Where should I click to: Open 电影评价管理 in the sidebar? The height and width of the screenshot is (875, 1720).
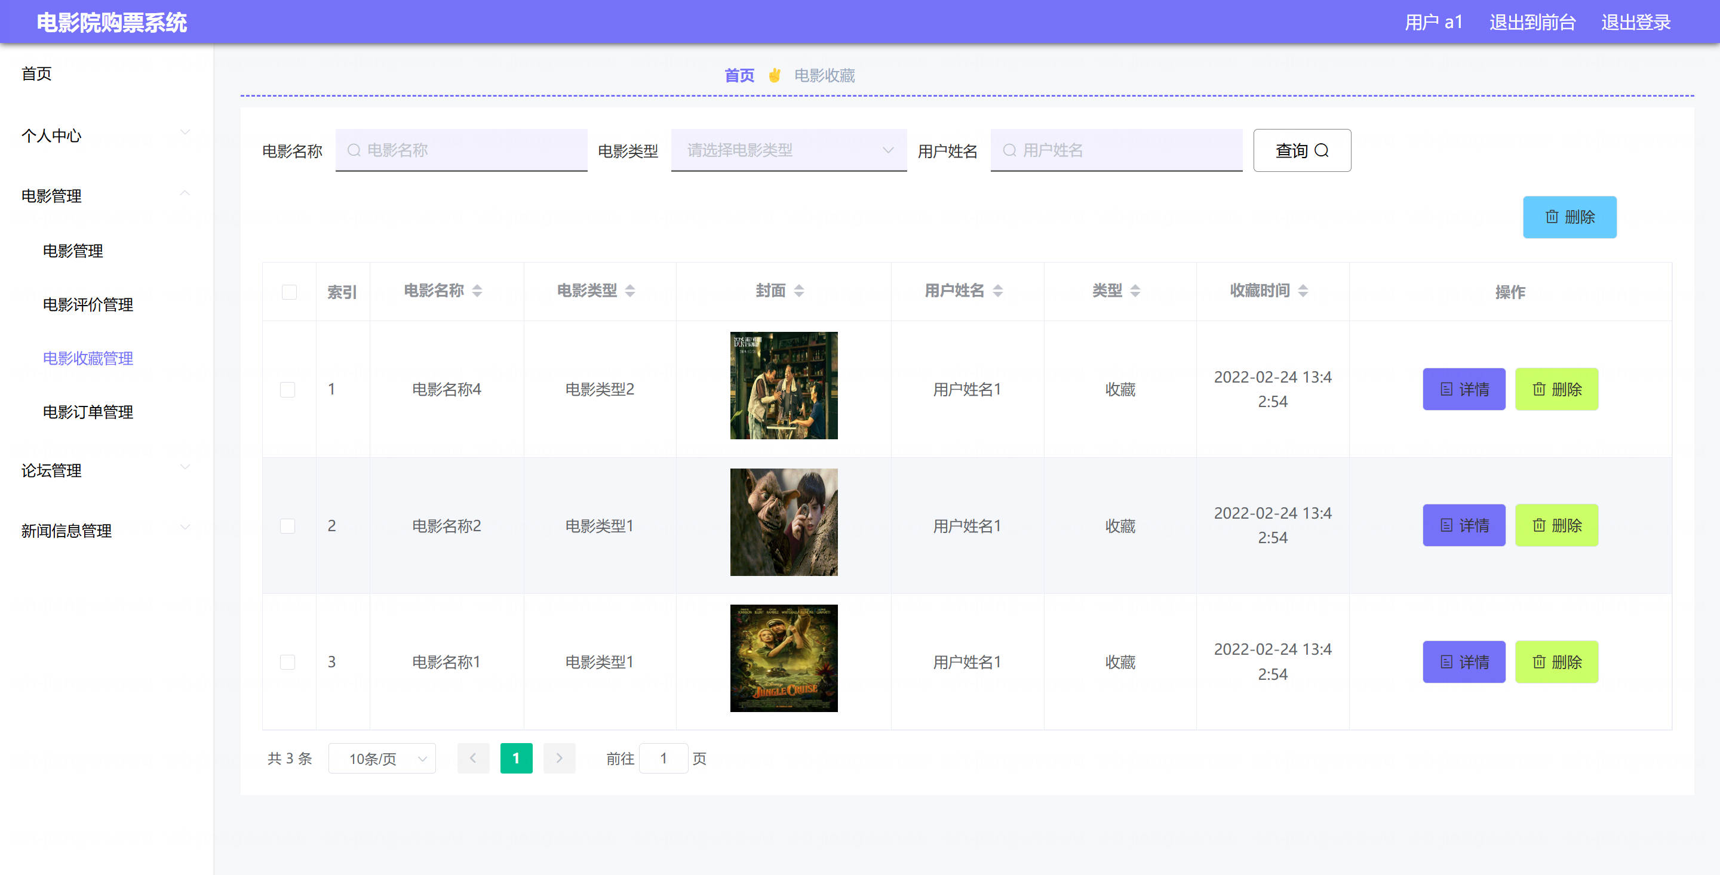click(x=87, y=305)
